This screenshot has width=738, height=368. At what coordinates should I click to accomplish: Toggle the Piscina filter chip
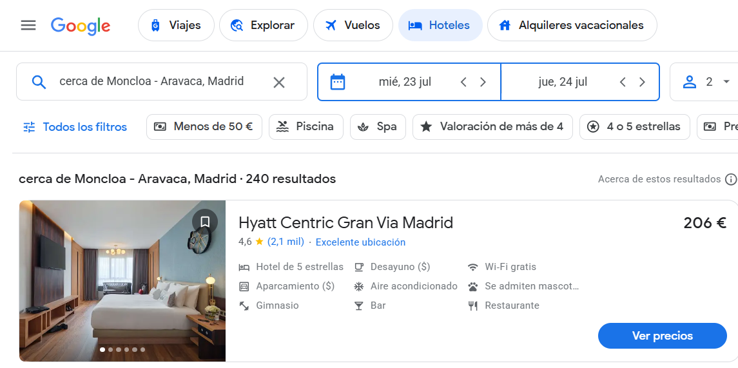point(306,126)
